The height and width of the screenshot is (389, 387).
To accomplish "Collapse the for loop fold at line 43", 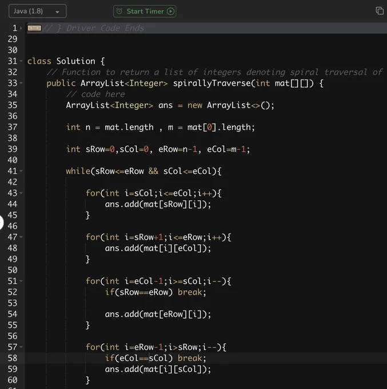I will tap(21, 193).
